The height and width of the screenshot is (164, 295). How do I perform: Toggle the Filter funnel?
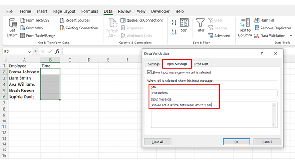(200, 25)
